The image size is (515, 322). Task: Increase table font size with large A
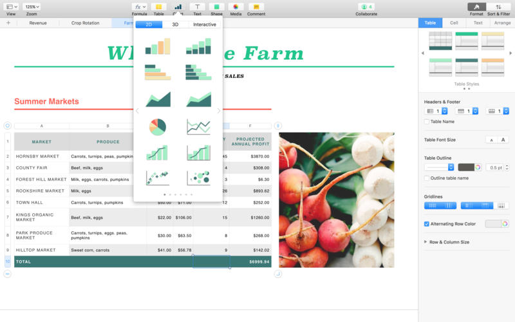[x=503, y=140]
